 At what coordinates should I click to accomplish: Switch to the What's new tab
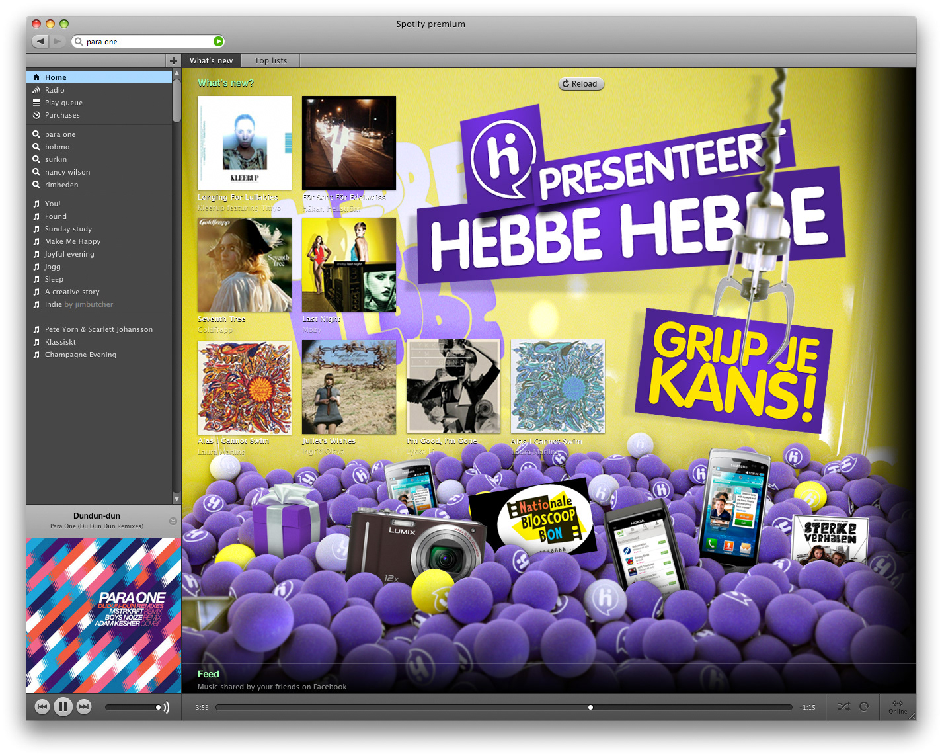[x=211, y=60]
